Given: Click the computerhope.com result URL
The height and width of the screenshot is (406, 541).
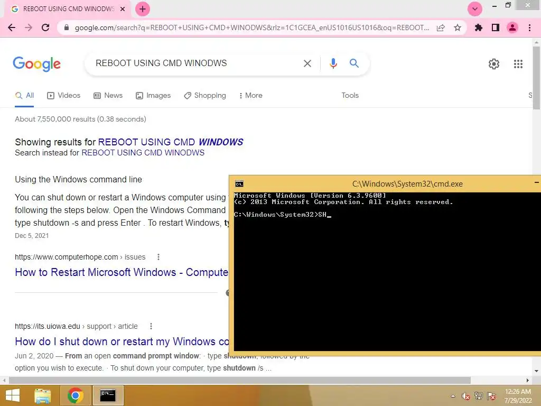Looking at the screenshot, I should [x=80, y=257].
